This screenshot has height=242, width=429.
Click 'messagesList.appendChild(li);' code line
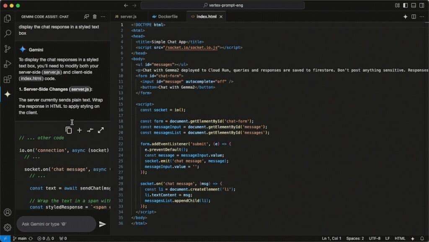178,200
